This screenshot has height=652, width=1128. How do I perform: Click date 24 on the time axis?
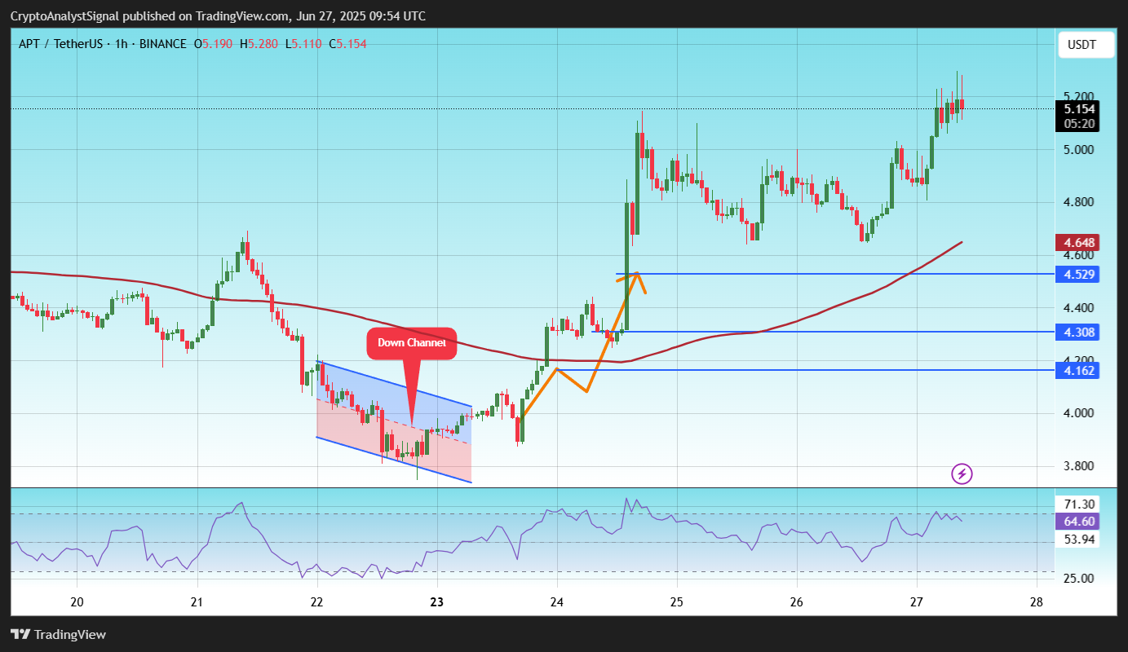(557, 603)
